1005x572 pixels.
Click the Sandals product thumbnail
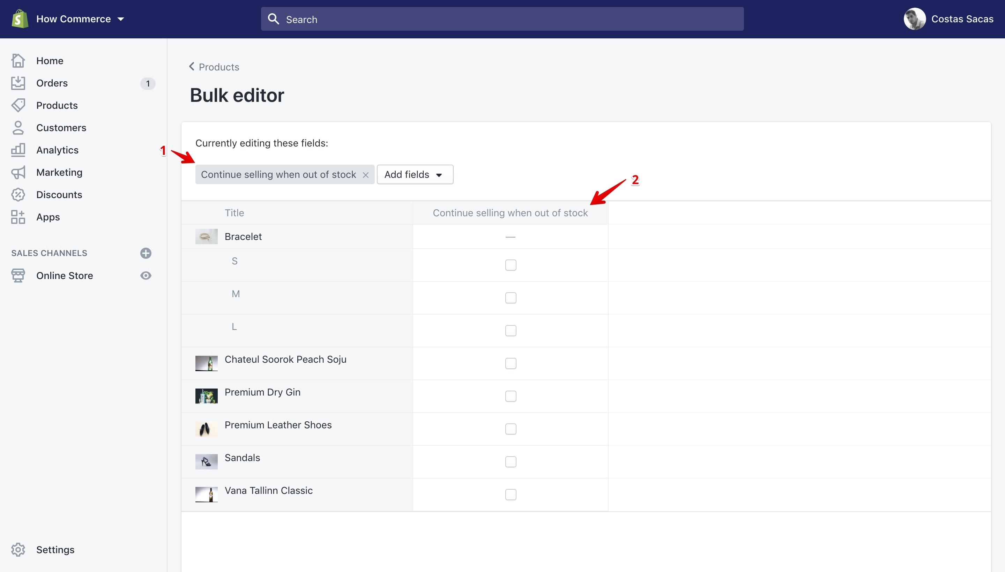point(206,461)
